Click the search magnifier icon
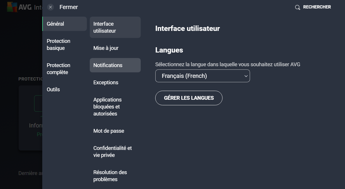Screen dimensions: 345x189 pyautogui.click(x=297, y=7)
